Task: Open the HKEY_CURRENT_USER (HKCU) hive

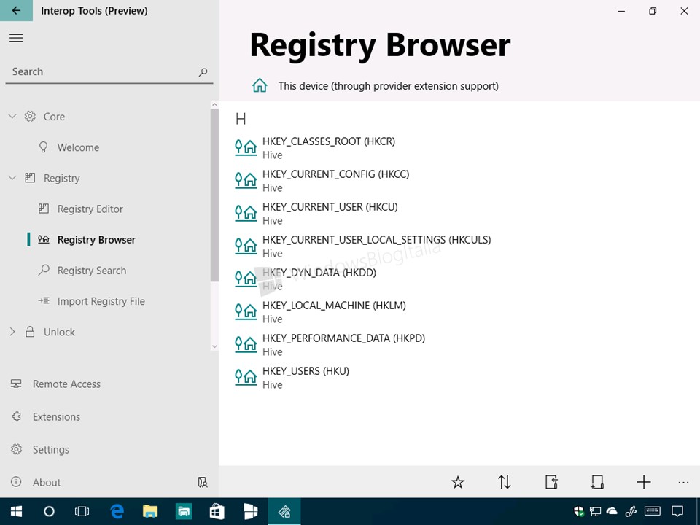Action: click(330, 214)
